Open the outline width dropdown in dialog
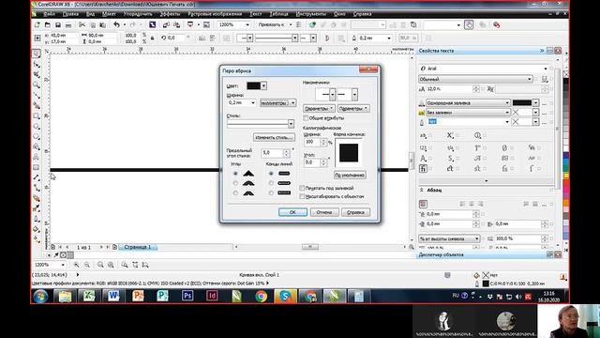600x338 pixels. click(252, 102)
